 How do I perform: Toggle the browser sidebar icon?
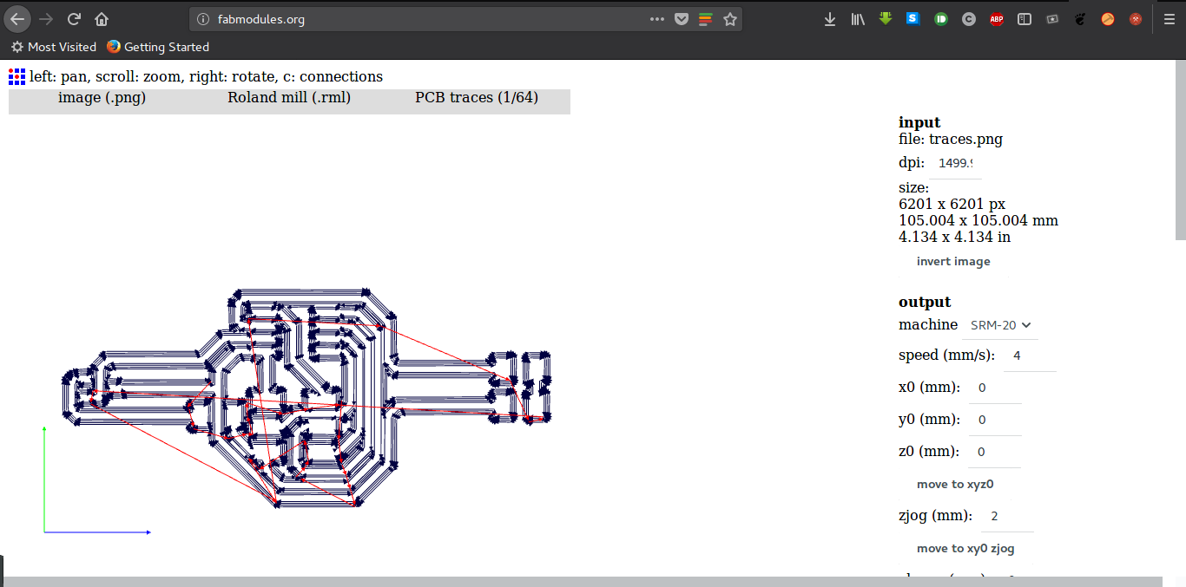[x=1024, y=18]
